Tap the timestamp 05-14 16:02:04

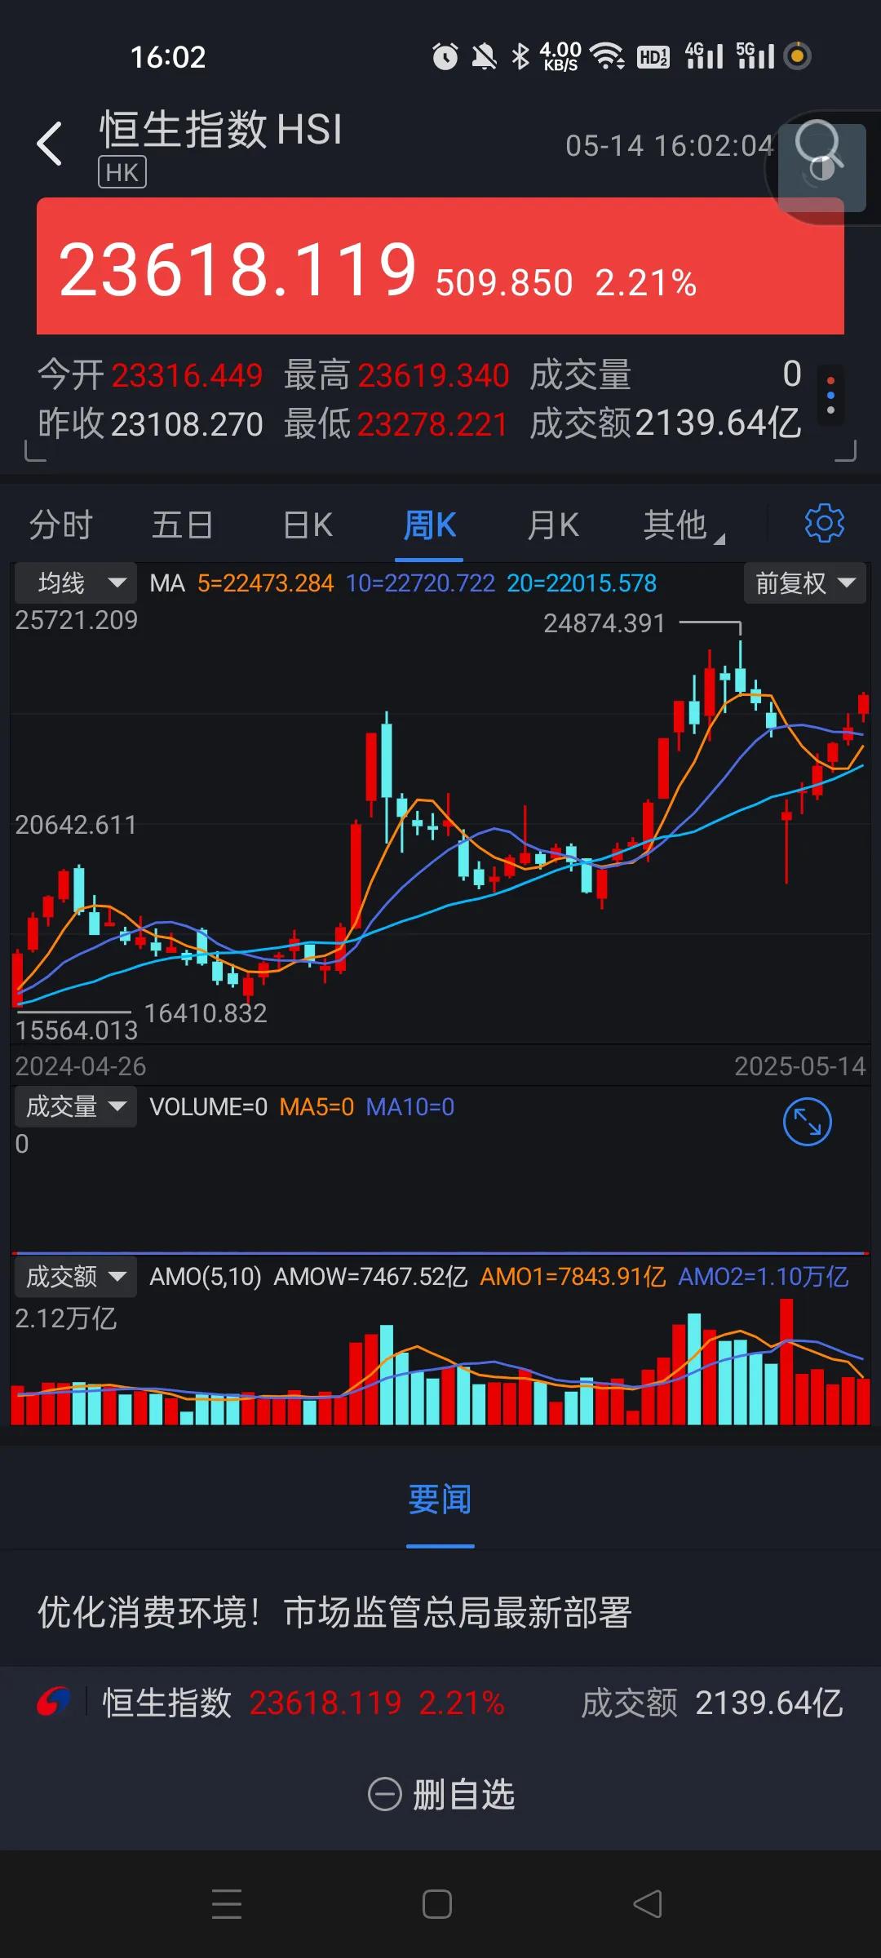[x=670, y=146]
